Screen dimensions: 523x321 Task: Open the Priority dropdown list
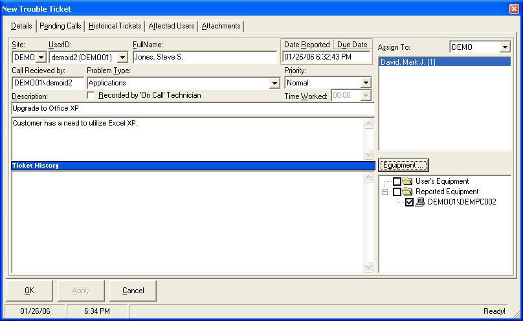pos(365,83)
